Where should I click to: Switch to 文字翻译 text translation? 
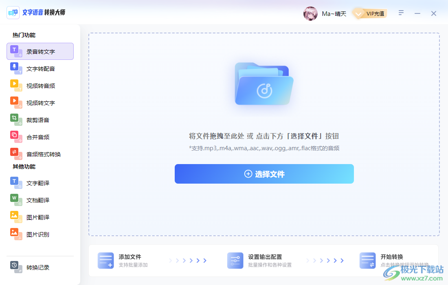click(40, 183)
